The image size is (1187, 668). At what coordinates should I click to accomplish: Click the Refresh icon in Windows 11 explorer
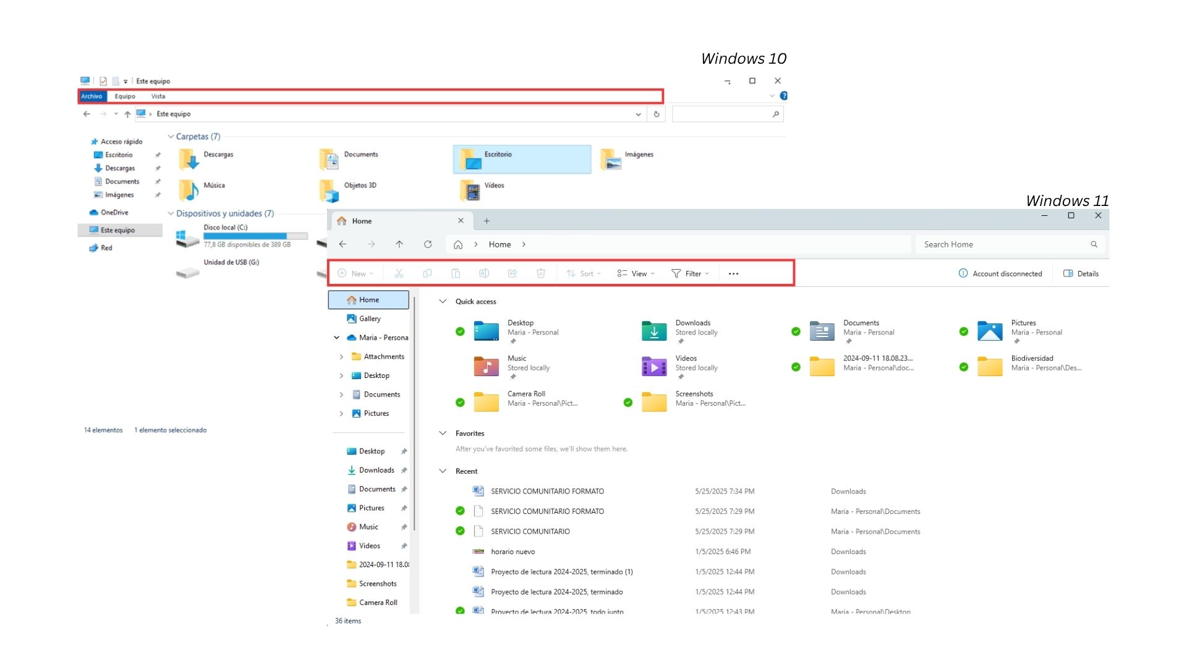(428, 244)
